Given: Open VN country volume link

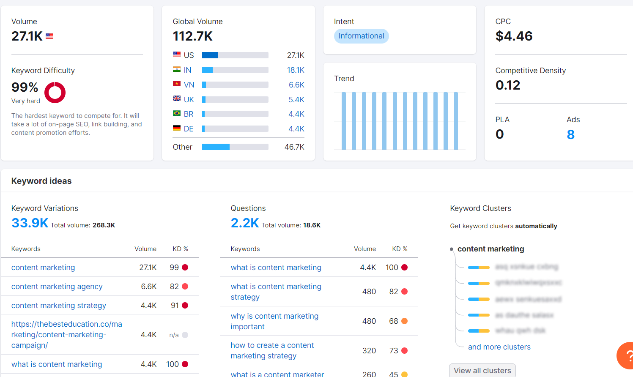Looking at the screenshot, I should pos(189,85).
